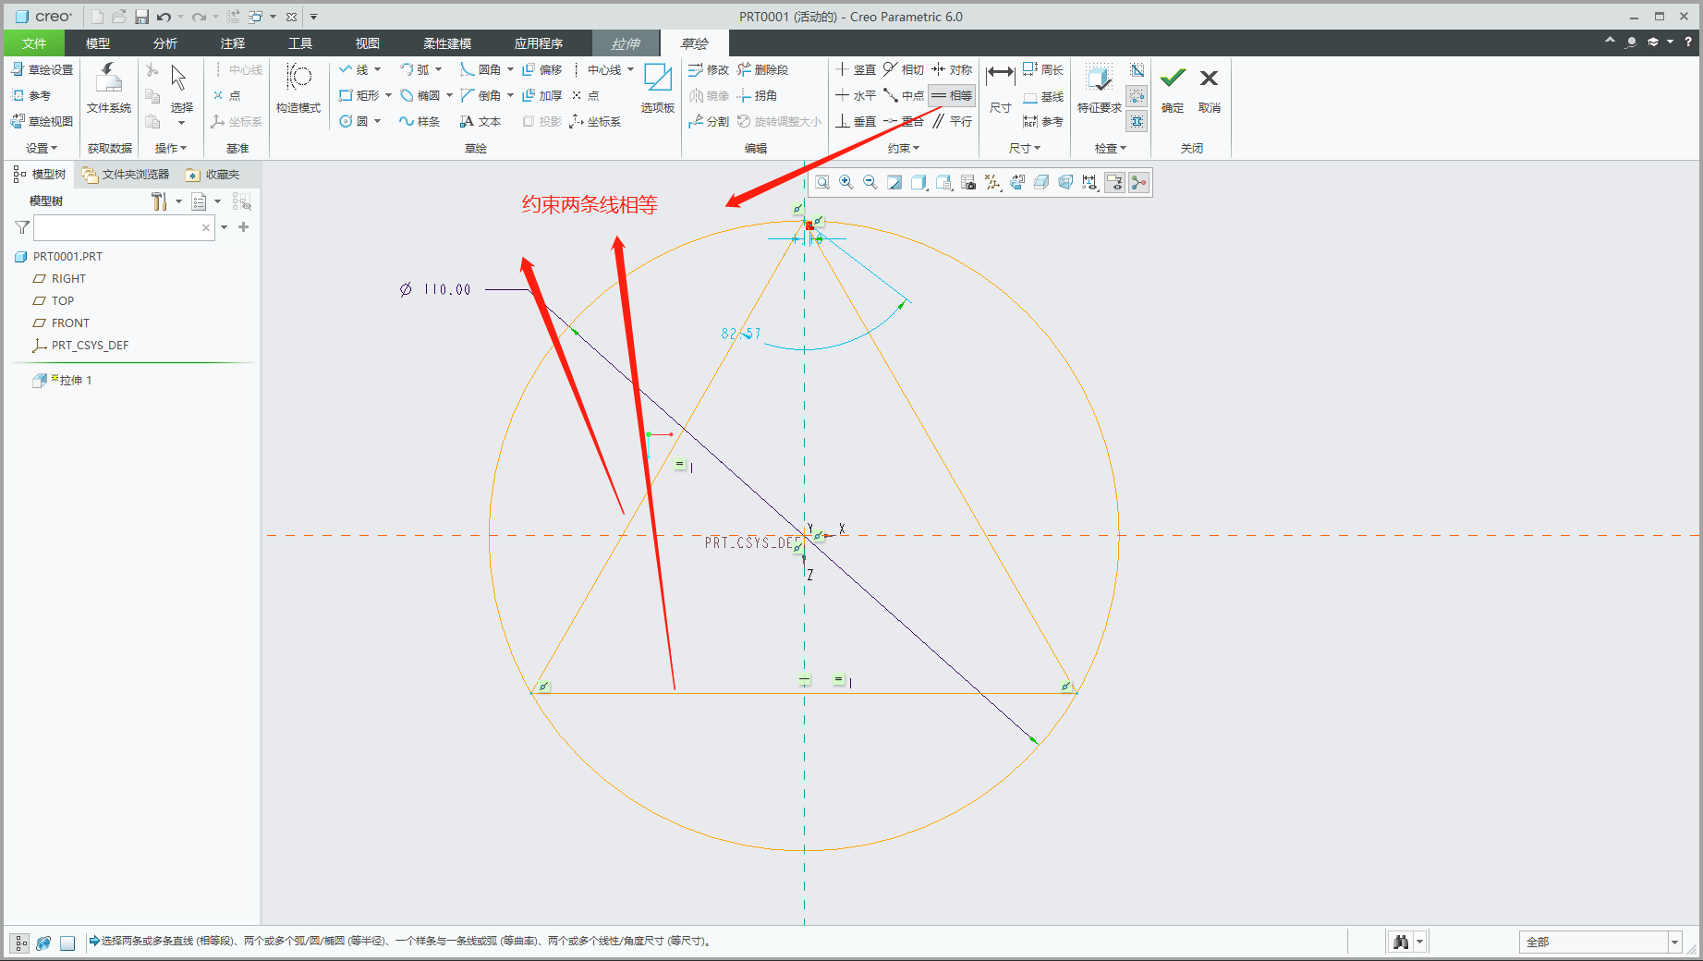
Task: Toggle the 相等 equal constraint button
Action: (x=952, y=96)
